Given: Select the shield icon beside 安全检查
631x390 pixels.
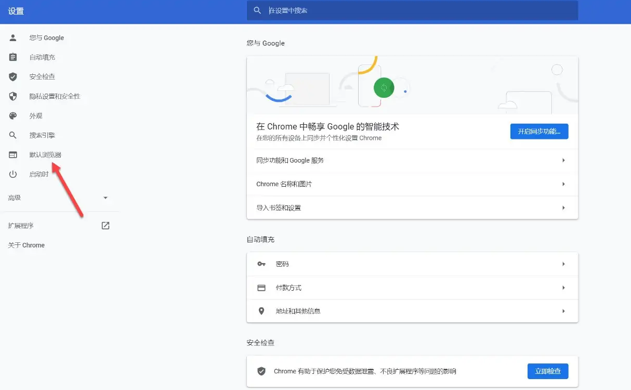Looking at the screenshot, I should [12, 76].
